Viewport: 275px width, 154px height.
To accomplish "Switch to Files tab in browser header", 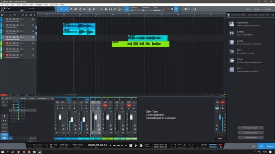I will coord(256,15).
